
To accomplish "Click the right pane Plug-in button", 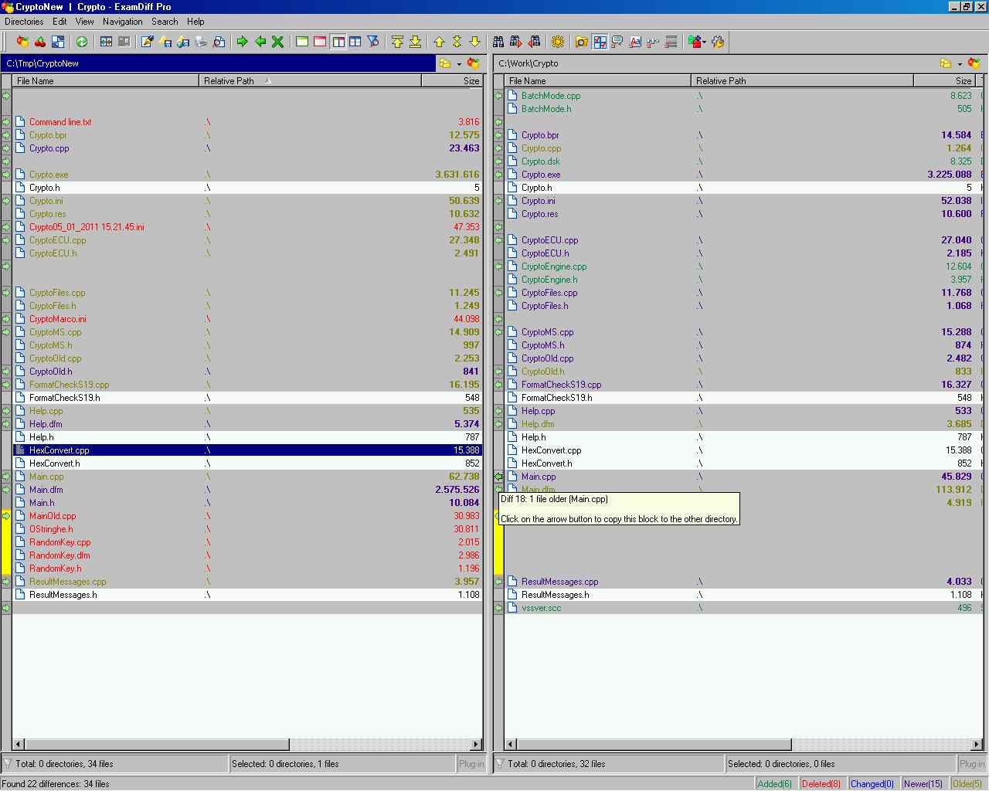I will 971,764.
